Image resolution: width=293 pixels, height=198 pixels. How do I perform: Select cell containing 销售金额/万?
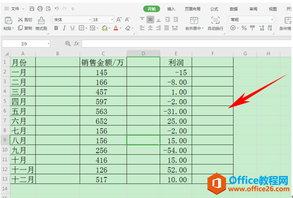tap(103, 62)
